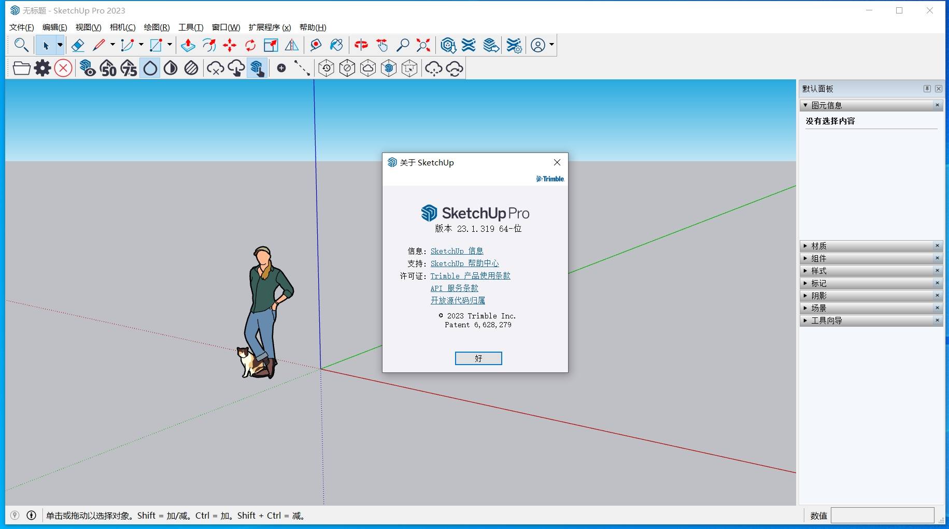Click the Zoom Extents icon
The image size is (949, 529).
423,46
